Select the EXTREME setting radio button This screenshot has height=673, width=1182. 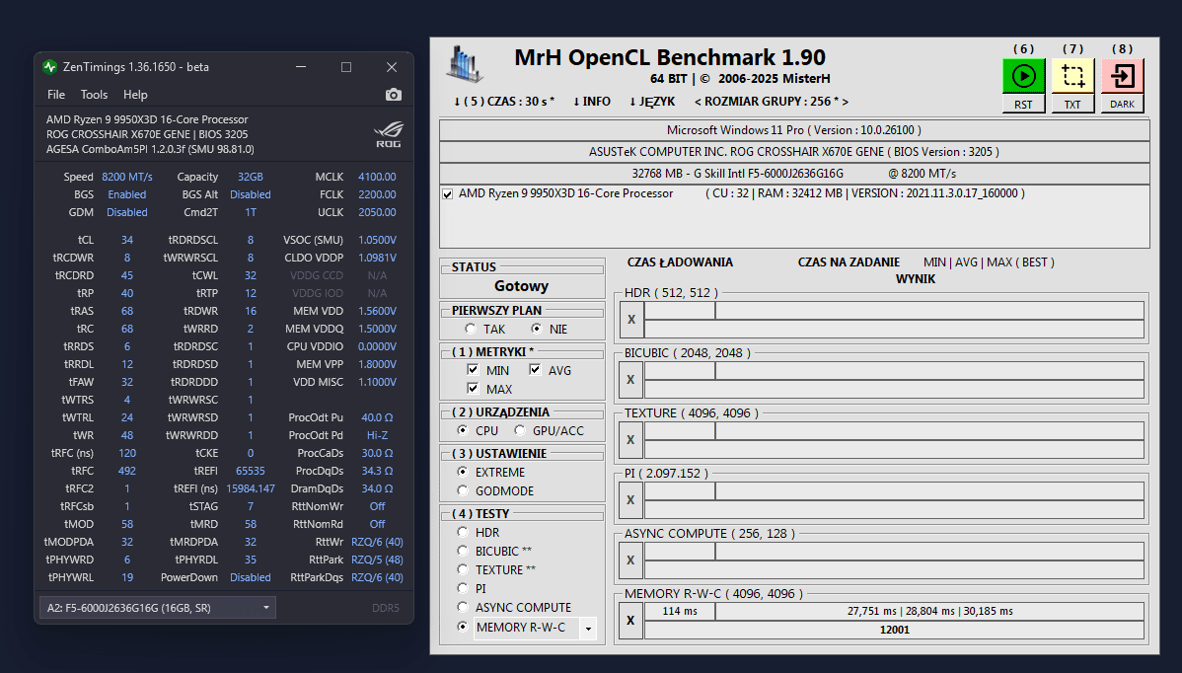click(462, 472)
